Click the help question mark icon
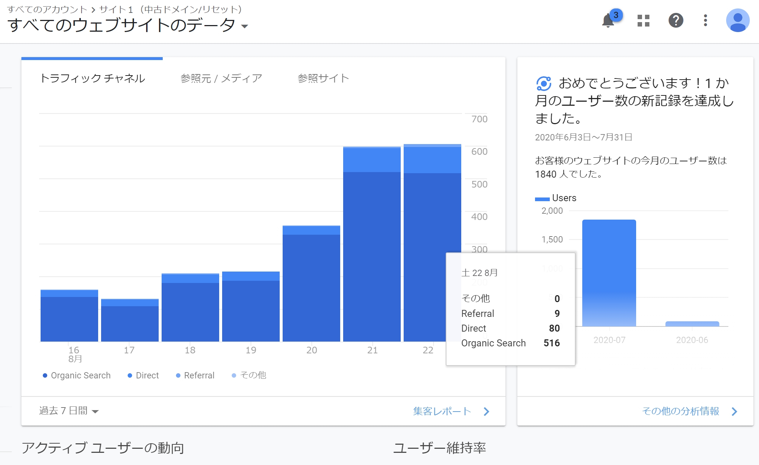The width and height of the screenshot is (759, 465). click(676, 21)
